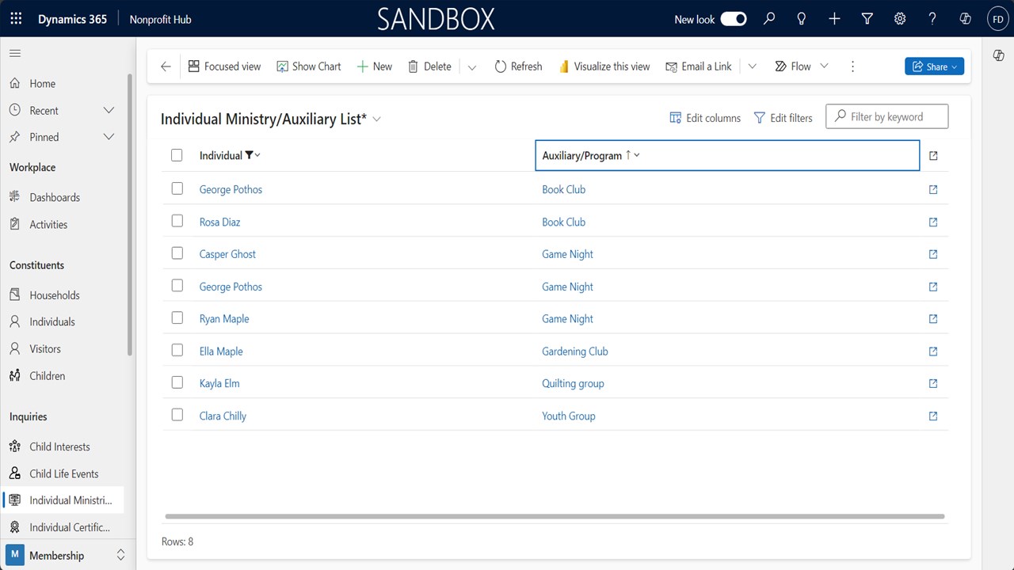Open the Email a Link dropdown arrow
Viewport: 1014px width, 570px height.
pyautogui.click(x=753, y=66)
